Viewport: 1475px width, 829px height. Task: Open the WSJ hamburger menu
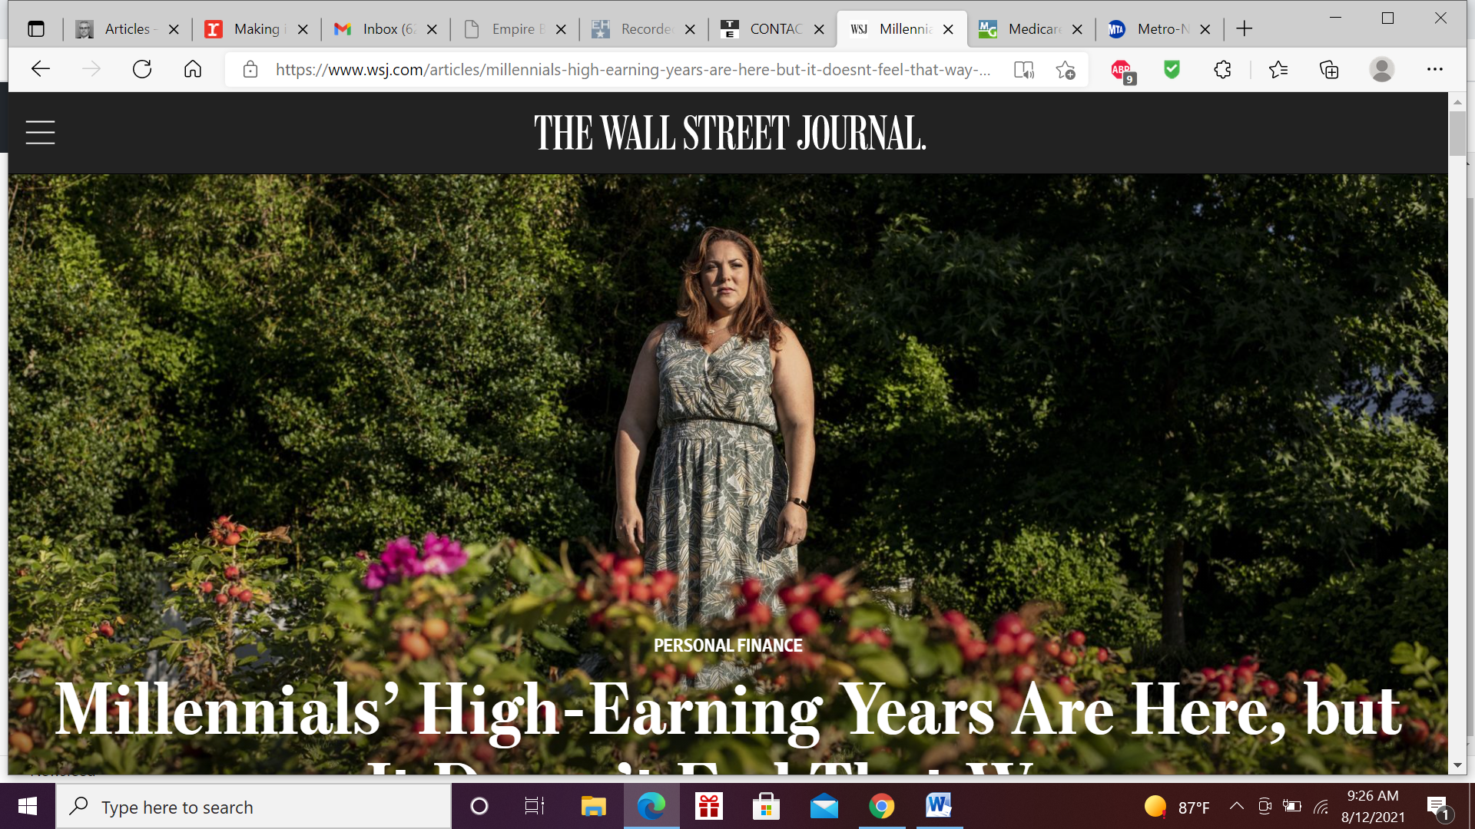[40, 132]
